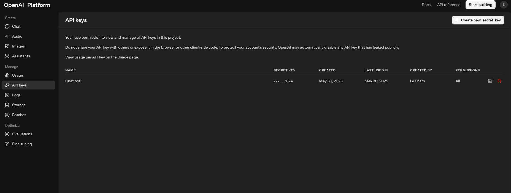Viewport: 511px width, 193px height.
Task: Go to Batches sidebar label
Action: [x=19, y=115]
